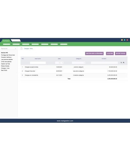
Task: Click the Réf column header
Action: [x=23, y=59]
